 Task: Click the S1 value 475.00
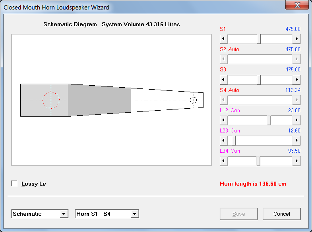tap(293, 29)
